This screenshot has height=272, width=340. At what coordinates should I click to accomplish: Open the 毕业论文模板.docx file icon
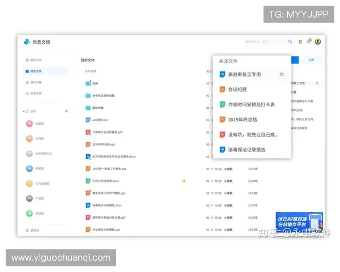tap(88, 156)
